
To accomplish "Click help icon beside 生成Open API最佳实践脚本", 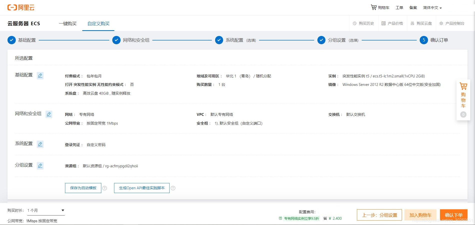I will click(x=173, y=188).
